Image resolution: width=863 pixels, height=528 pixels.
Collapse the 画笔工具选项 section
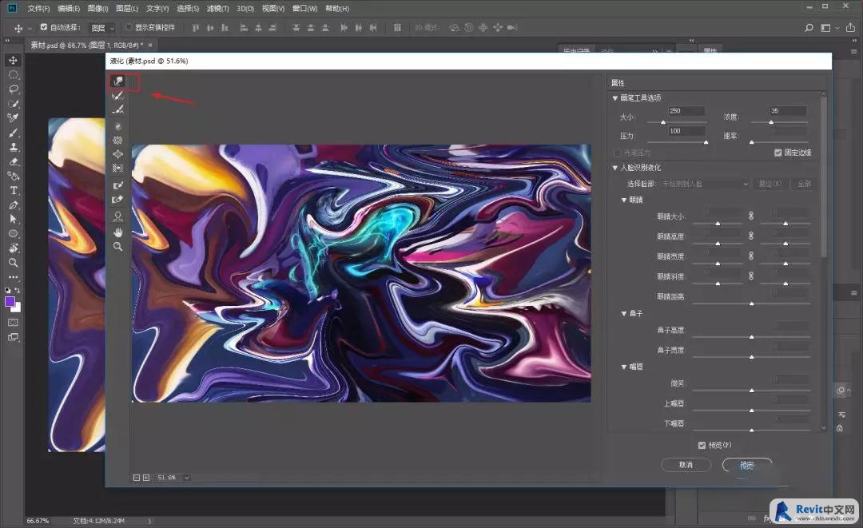(614, 98)
